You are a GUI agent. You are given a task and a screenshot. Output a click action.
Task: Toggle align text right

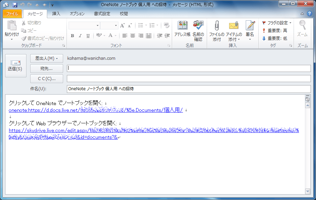(x=141, y=36)
